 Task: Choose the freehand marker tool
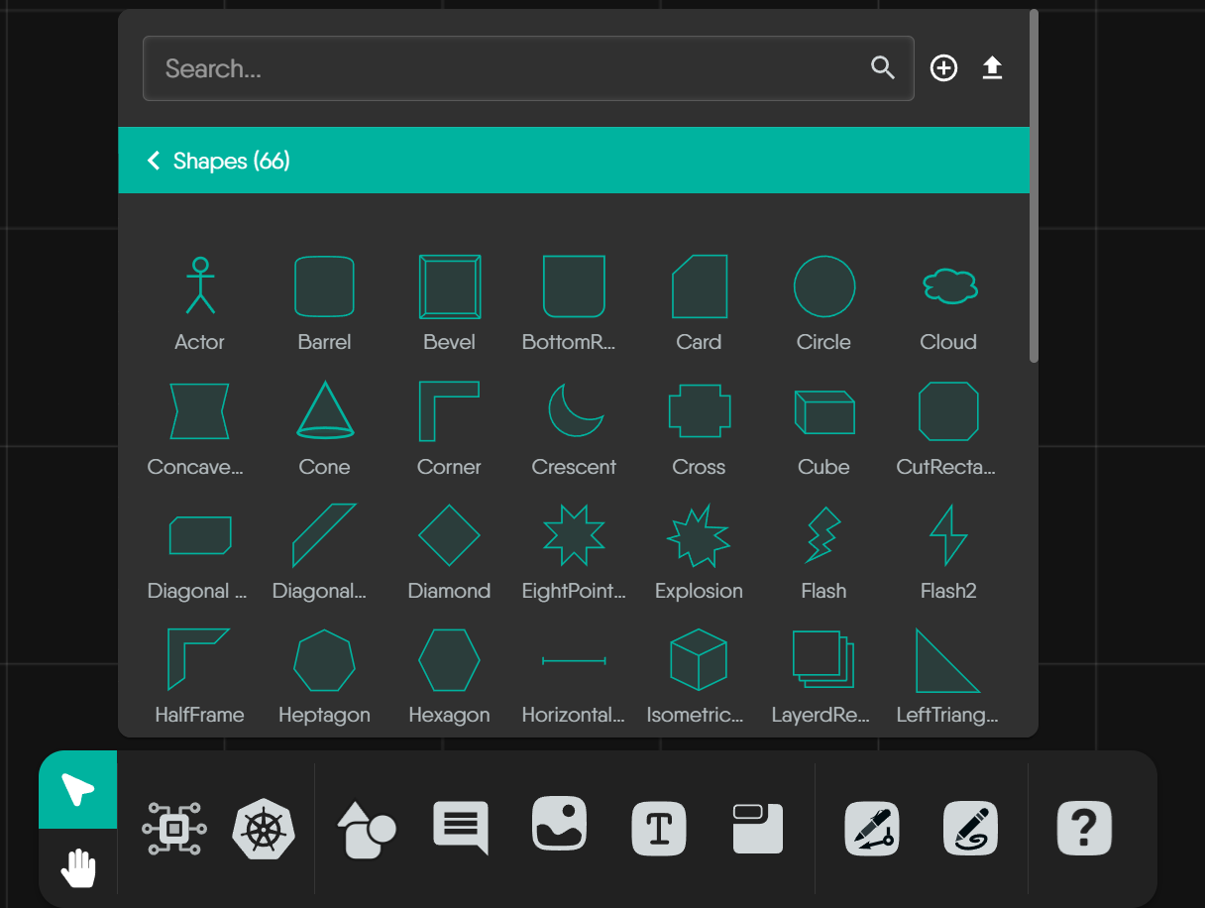970,831
